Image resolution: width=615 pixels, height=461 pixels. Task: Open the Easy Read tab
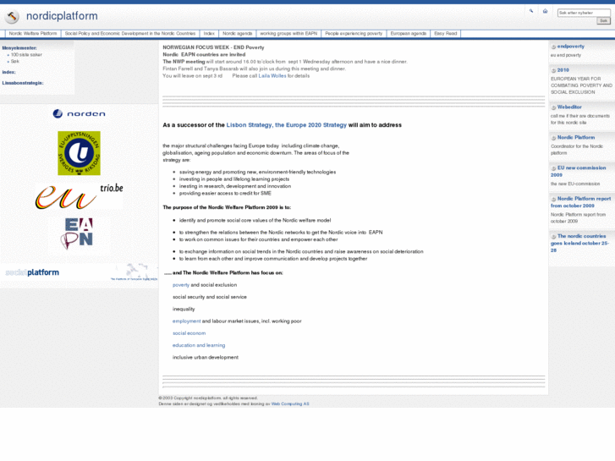click(446, 34)
